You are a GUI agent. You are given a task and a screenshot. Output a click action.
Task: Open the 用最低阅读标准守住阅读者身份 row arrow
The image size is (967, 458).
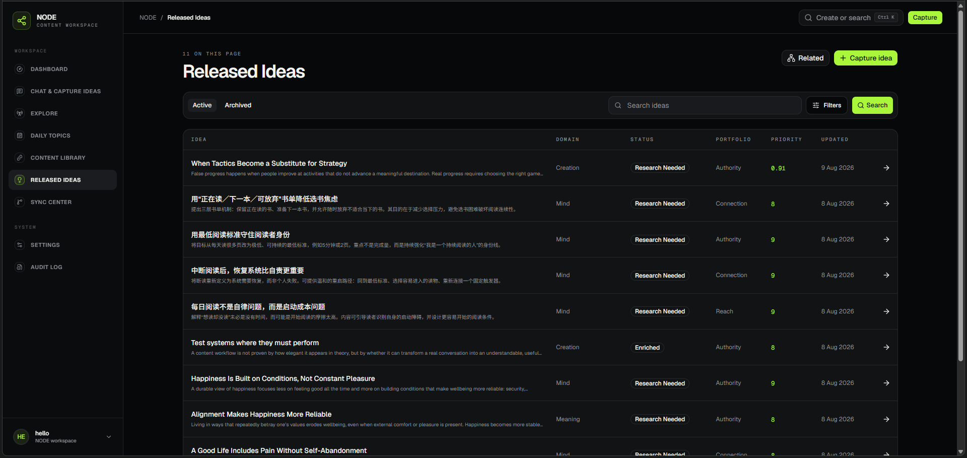click(x=886, y=239)
